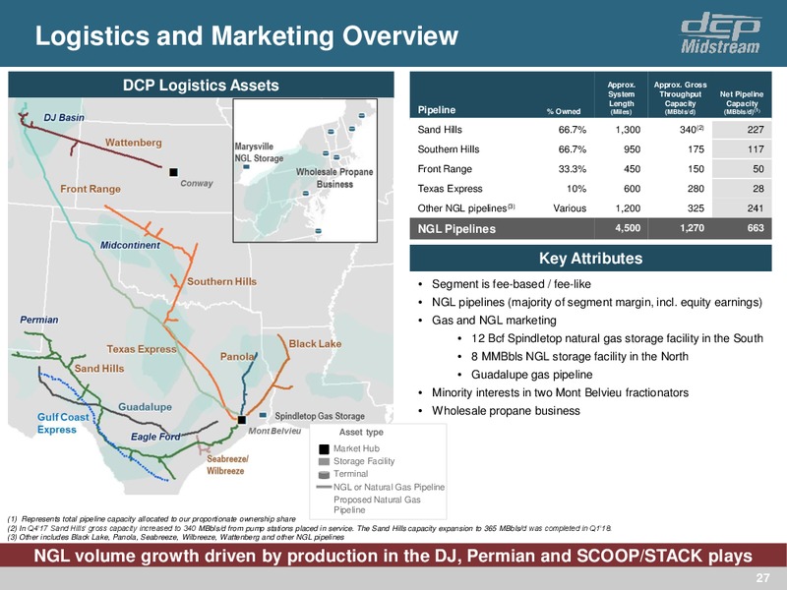
Task: Click the Gulf Coast Express map label
Action: pyautogui.click(x=63, y=423)
